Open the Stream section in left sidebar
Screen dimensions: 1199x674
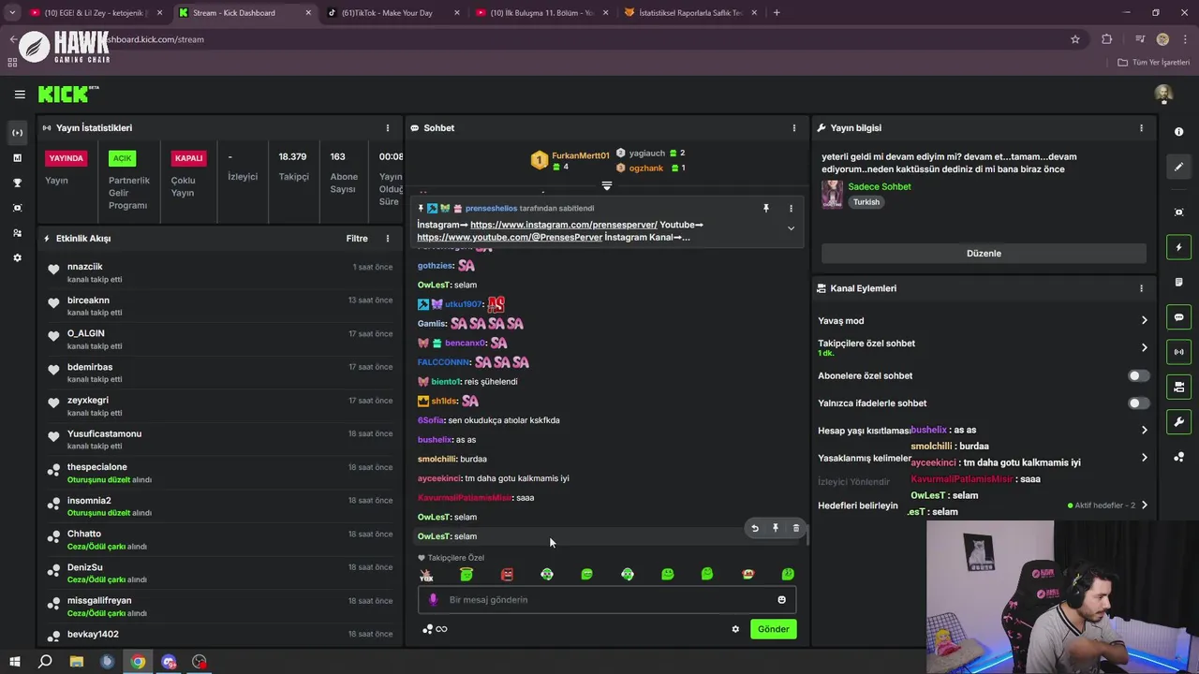[17, 133]
